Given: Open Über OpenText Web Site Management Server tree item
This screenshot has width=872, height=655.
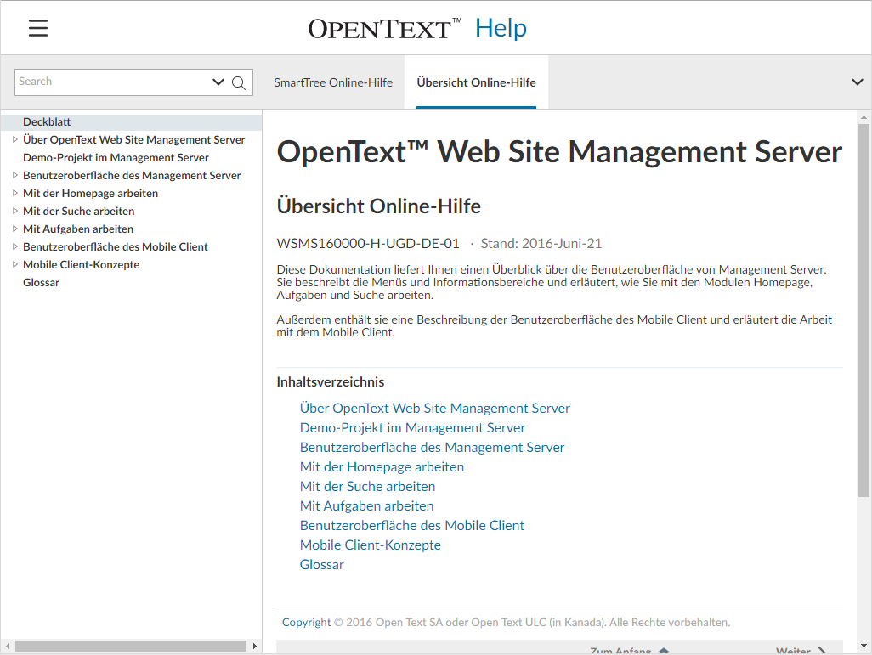Looking at the screenshot, I should pyautogui.click(x=134, y=139).
